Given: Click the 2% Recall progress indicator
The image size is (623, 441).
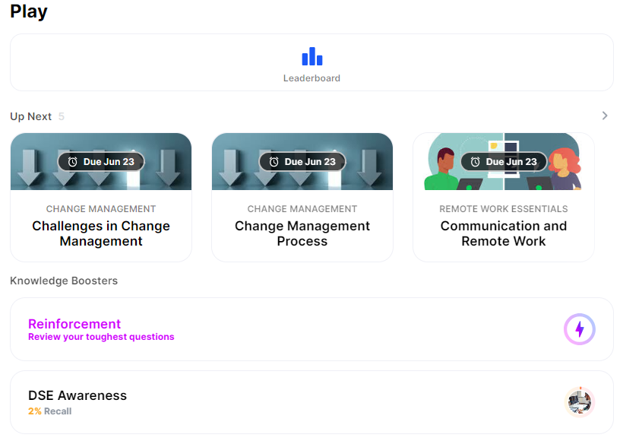Looking at the screenshot, I should click(50, 411).
